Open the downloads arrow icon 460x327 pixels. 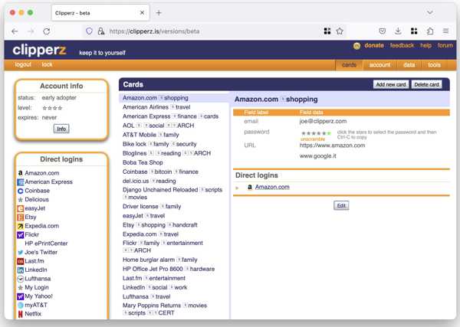398,31
